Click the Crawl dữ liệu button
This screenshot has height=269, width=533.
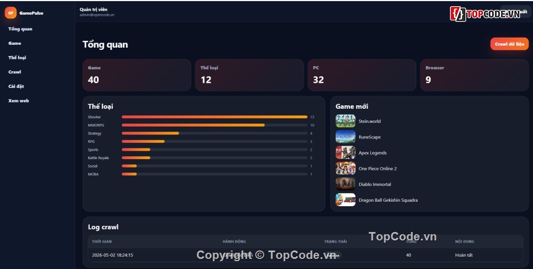509,44
